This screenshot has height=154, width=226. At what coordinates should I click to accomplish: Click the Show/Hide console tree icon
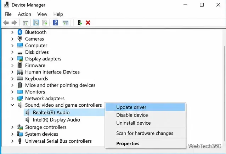pyautogui.click(x=26, y=23)
